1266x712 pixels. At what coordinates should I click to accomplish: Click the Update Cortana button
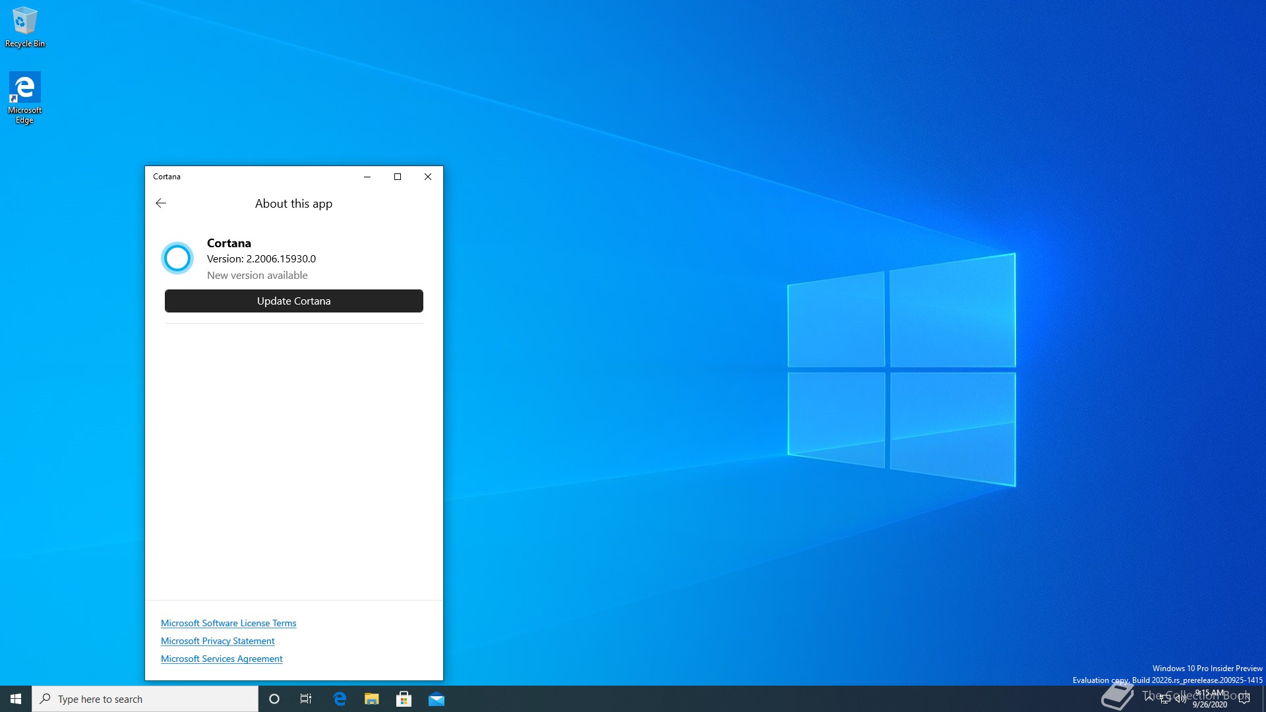click(x=293, y=301)
